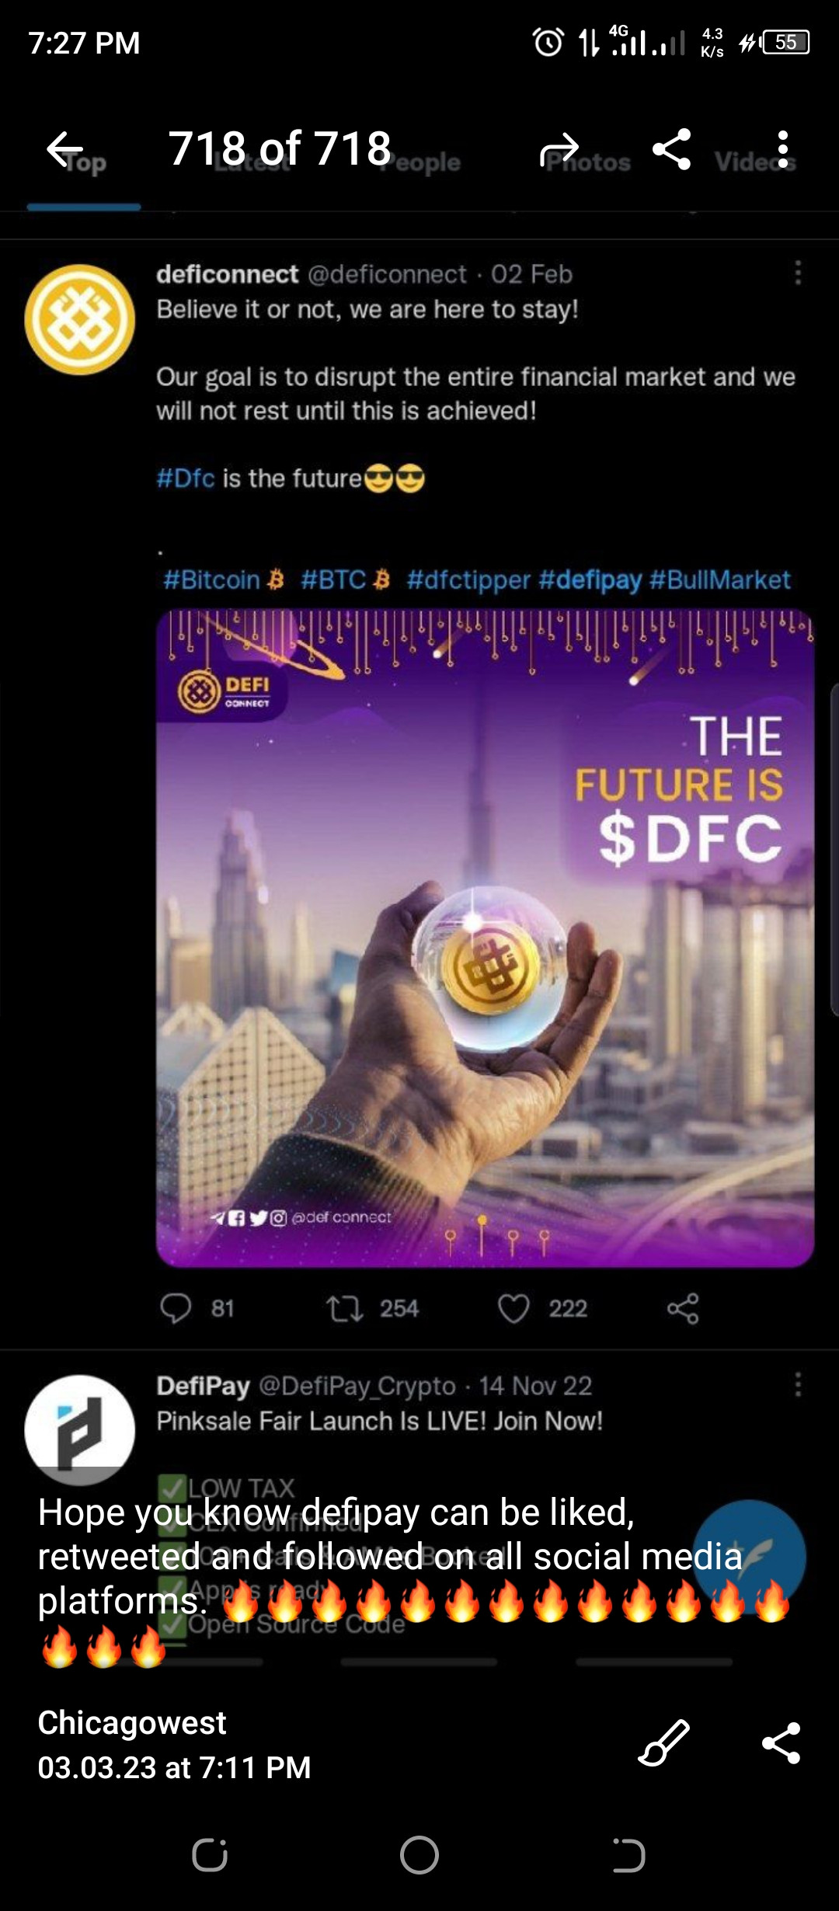Image resolution: width=839 pixels, height=1911 pixels.
Task: Tap the reply bubble icon with 81
Action: (176, 1308)
